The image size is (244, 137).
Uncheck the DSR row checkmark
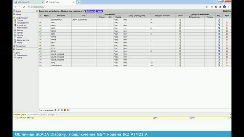40,45
